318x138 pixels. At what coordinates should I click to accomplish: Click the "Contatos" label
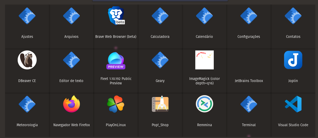click(x=293, y=37)
